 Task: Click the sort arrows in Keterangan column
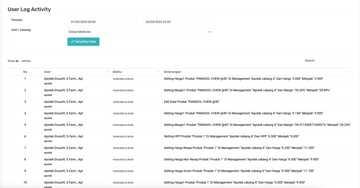[349, 72]
